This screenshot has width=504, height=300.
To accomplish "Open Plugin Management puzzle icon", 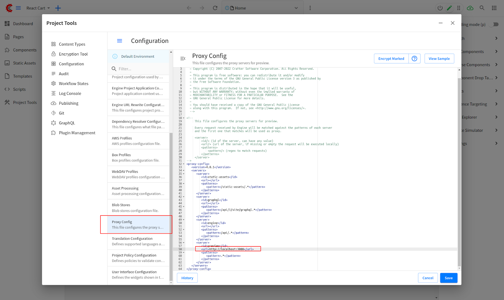I will pos(54,133).
